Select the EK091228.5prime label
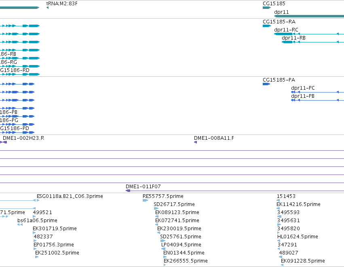 point(303,261)
